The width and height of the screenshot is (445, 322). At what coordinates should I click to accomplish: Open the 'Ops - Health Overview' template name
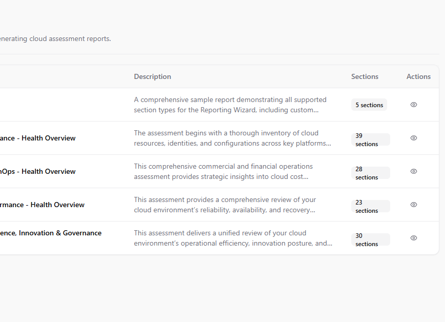point(38,171)
